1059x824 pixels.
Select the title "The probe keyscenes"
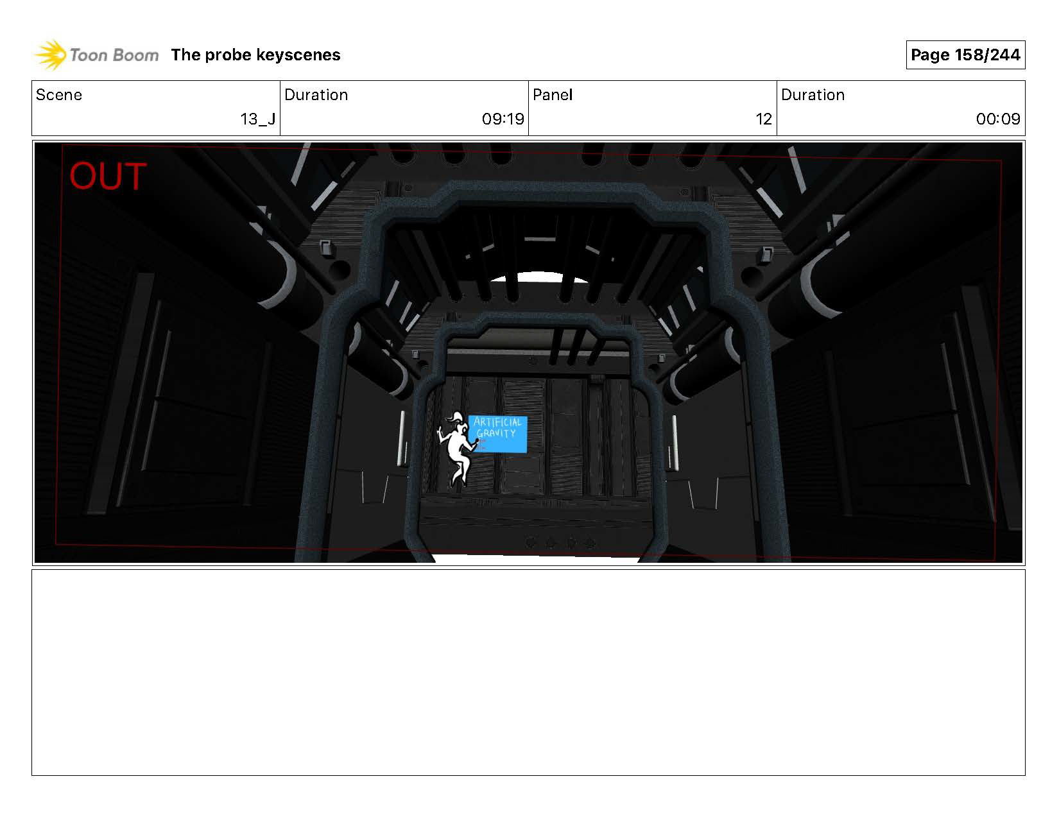255,55
